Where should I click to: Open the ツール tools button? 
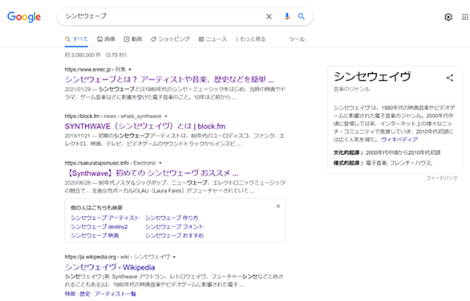coord(297,39)
